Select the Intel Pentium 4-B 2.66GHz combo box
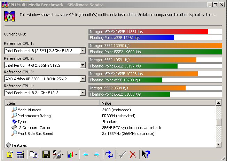227x161 pixels. [x=45, y=65]
